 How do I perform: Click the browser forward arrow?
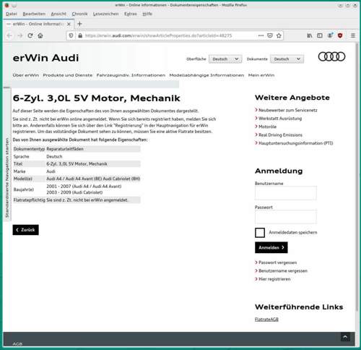click(20, 35)
